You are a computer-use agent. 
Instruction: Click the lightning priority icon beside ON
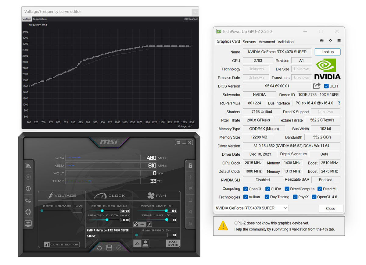click(x=149, y=224)
